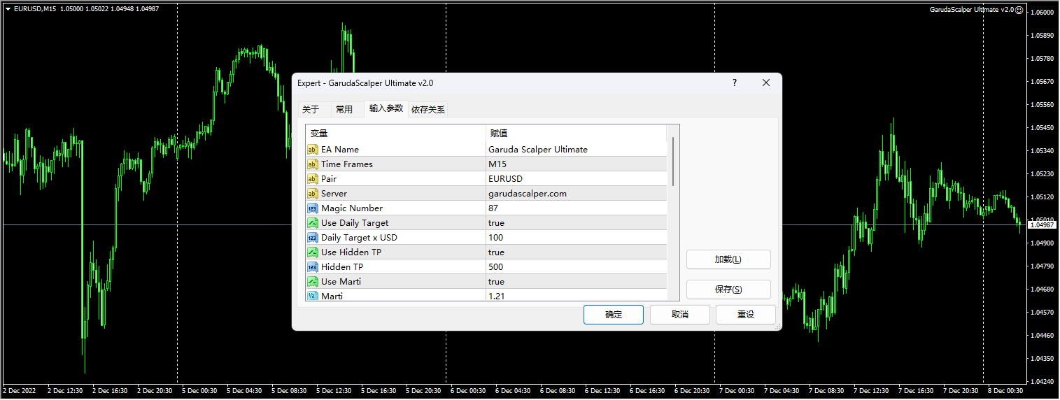Select the 输入参数 tab
This screenshot has width=1060, height=400.
coord(386,108)
